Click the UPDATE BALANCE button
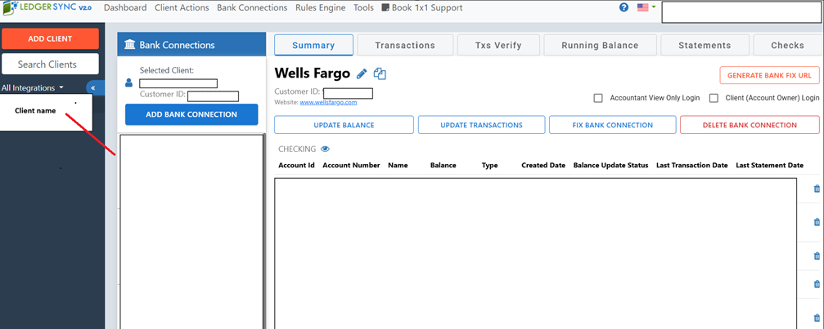The width and height of the screenshot is (824, 329). click(x=344, y=125)
